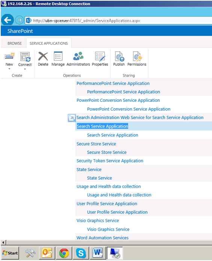The width and height of the screenshot is (212, 261).
Task: Click the New service application icon
Action: (9, 57)
